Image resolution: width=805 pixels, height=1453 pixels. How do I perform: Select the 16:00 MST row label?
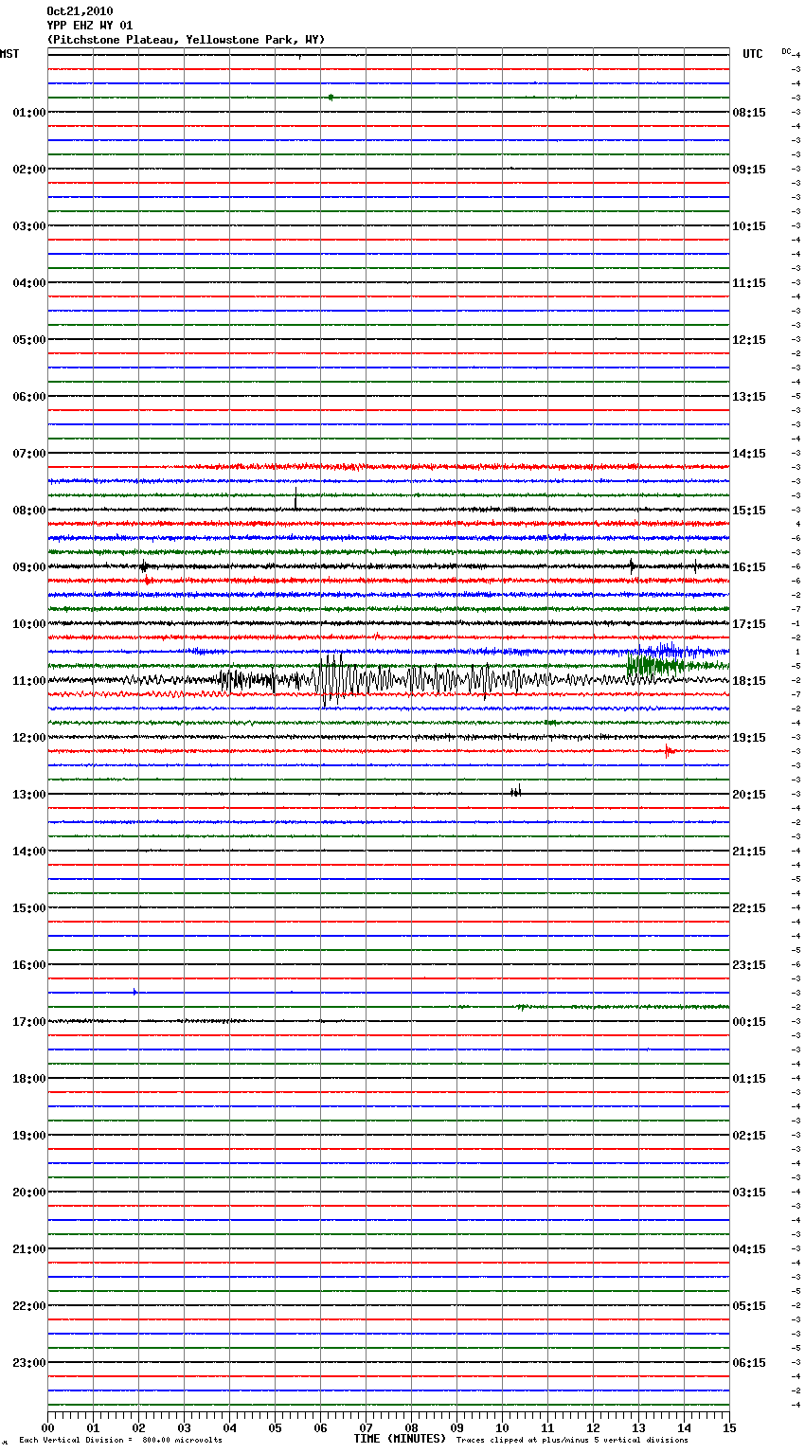29,965
